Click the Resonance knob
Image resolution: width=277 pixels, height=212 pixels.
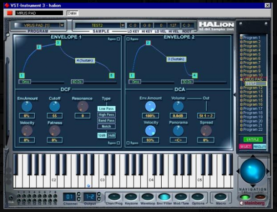pyautogui.click(x=83, y=106)
